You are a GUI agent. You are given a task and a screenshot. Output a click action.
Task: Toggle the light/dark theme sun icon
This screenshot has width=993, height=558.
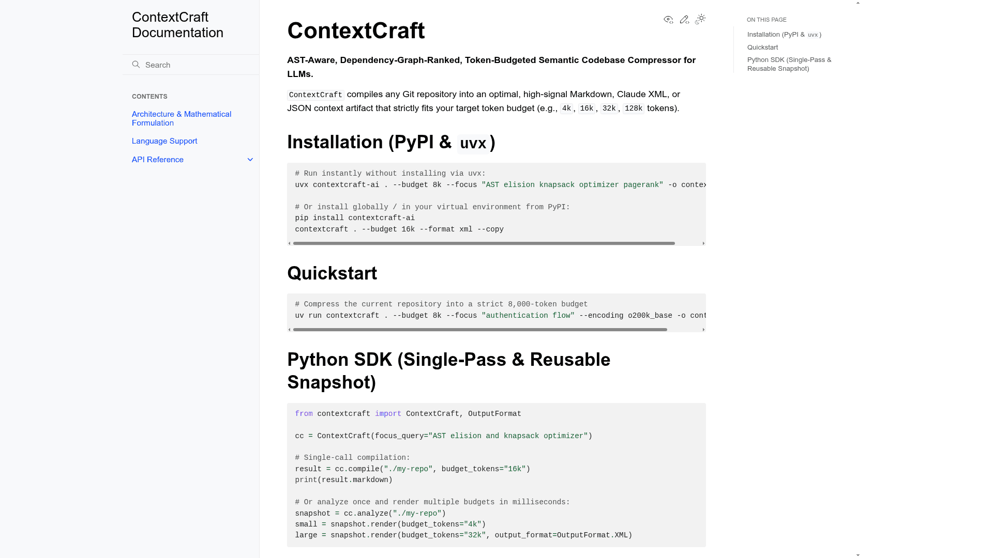point(700,19)
